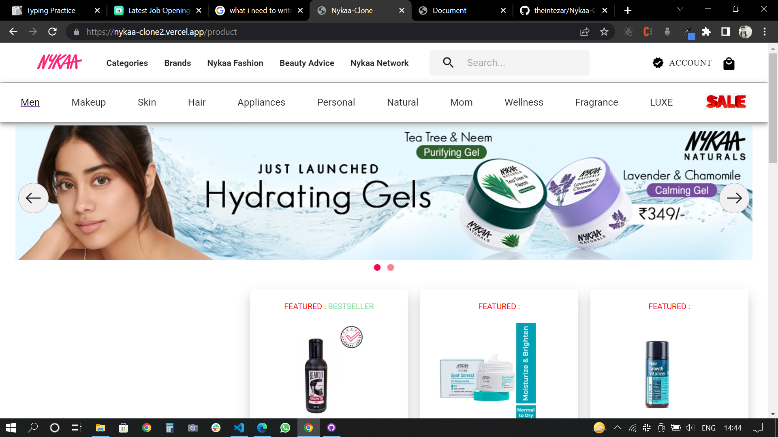
Task: Launch Visual Studio Code from the taskbar
Action: [239, 428]
